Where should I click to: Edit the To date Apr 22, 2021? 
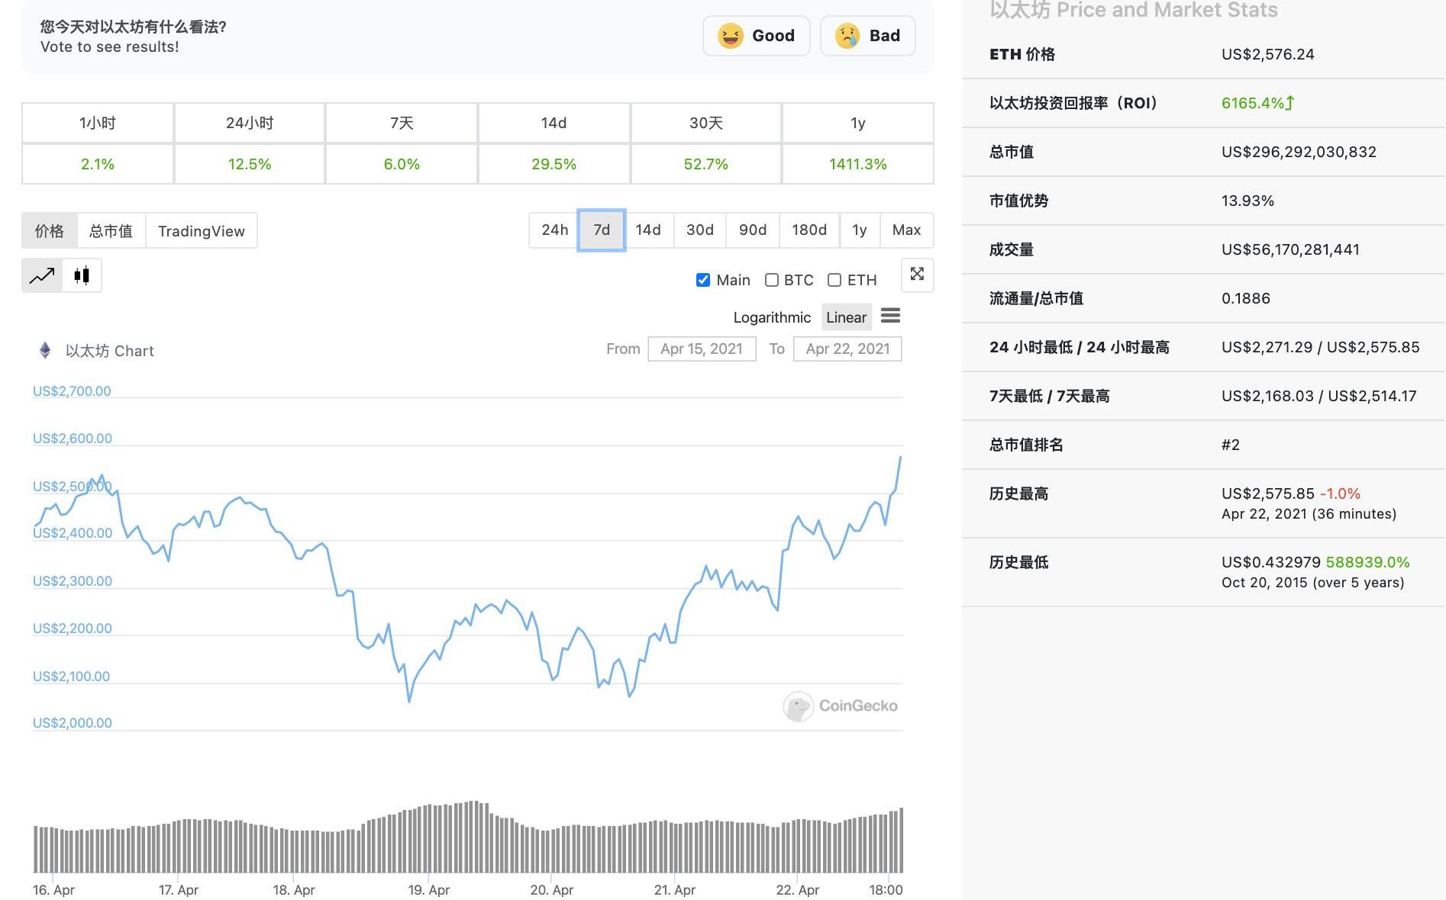(847, 349)
